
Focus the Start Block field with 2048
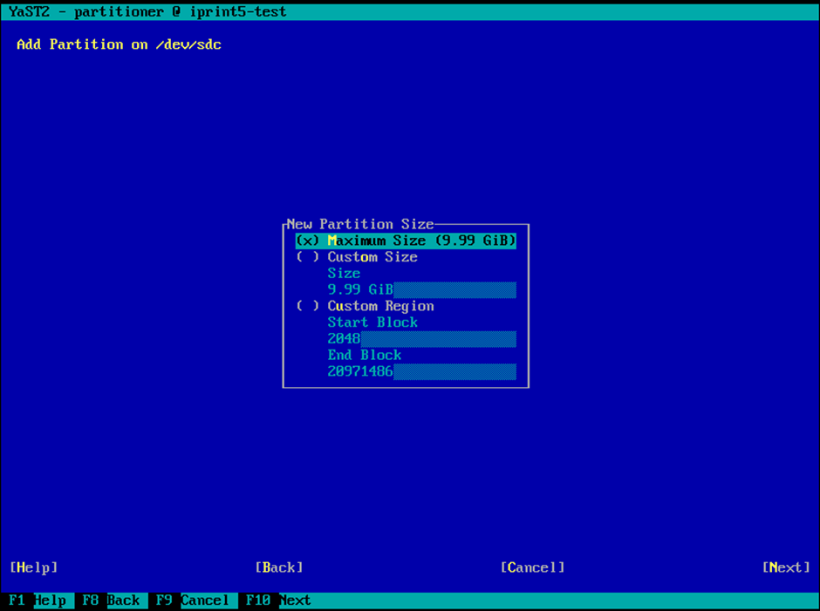[421, 339]
